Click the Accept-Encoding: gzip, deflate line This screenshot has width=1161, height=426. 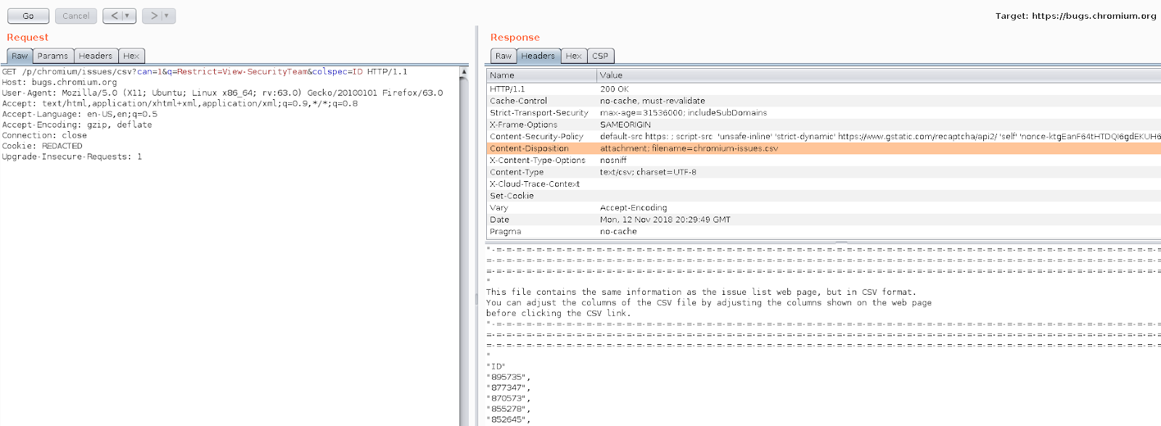coord(77,125)
